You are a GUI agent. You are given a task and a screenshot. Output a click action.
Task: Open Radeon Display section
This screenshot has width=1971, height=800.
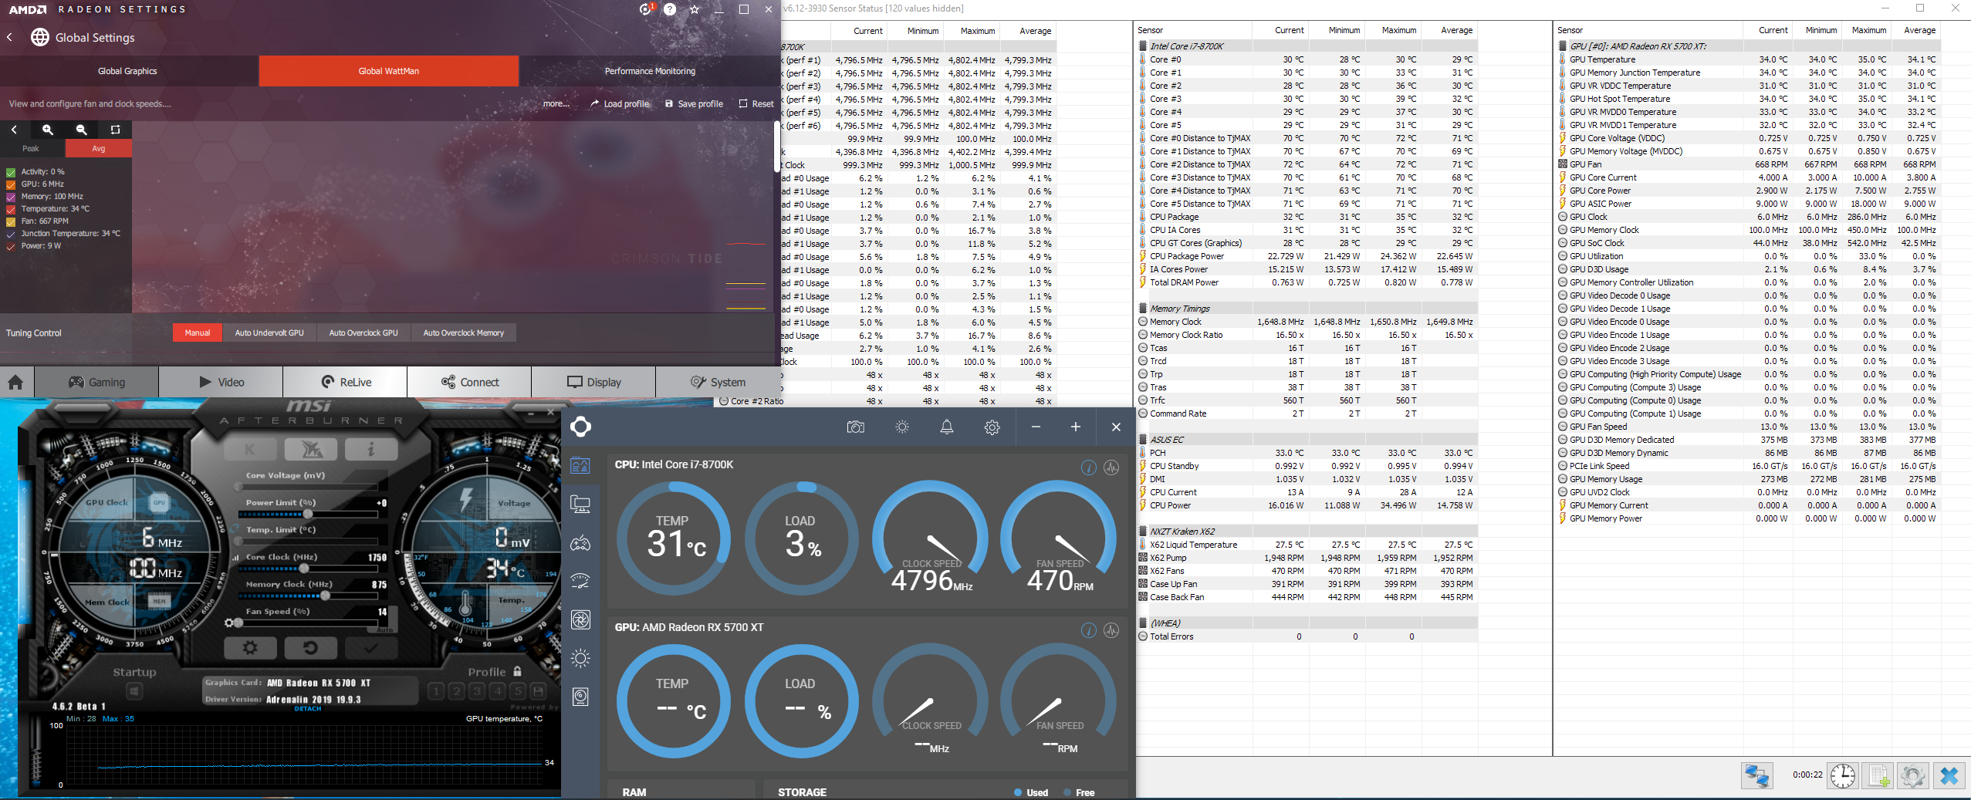click(593, 382)
